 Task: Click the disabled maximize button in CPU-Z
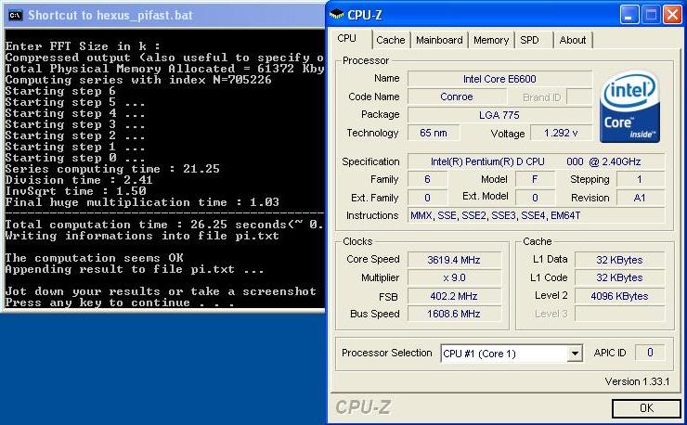[651, 14]
